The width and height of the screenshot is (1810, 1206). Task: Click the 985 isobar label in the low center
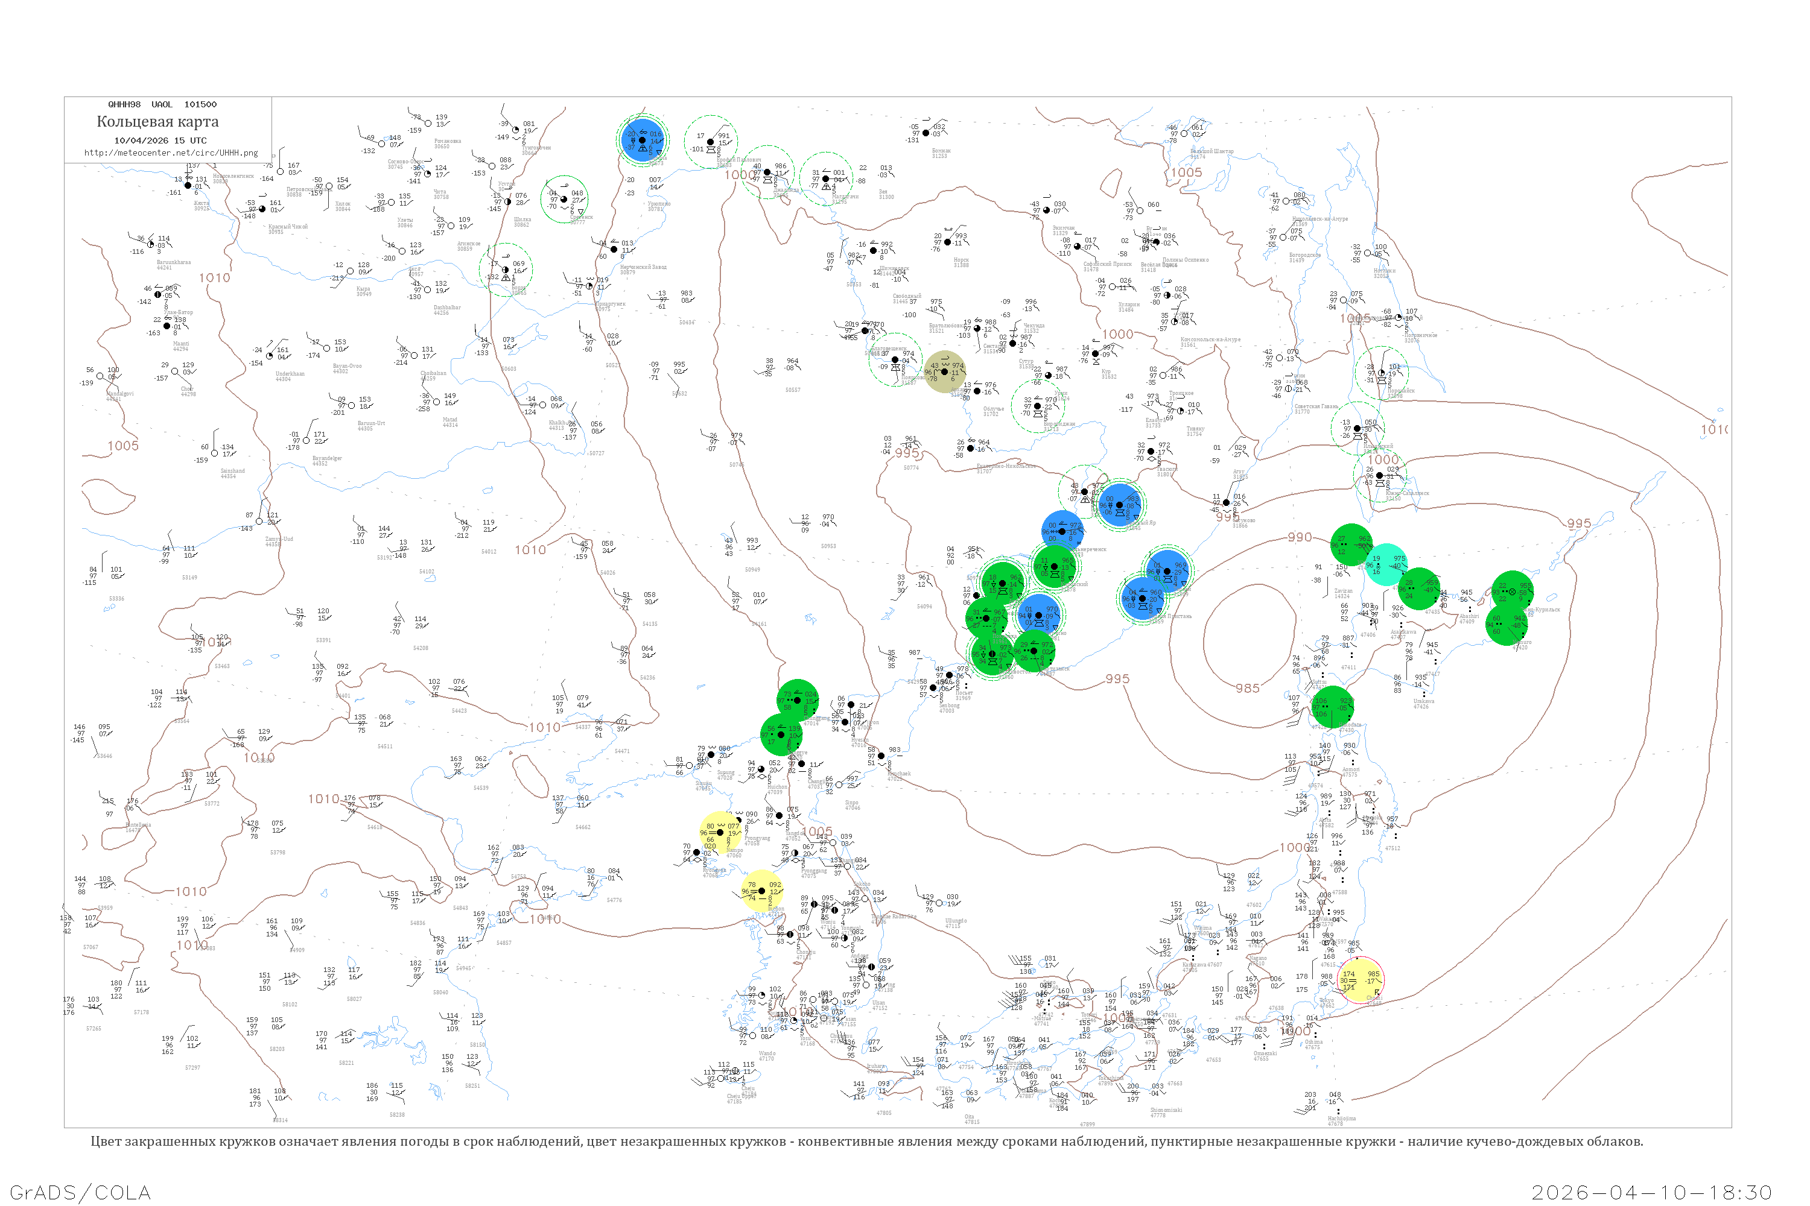1248,689
